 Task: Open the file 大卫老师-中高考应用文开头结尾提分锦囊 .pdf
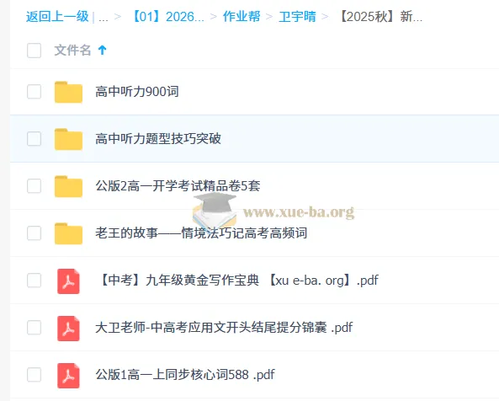coord(224,328)
